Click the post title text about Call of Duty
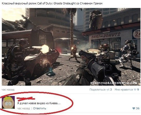141x115 pixels. [x=52, y=4]
